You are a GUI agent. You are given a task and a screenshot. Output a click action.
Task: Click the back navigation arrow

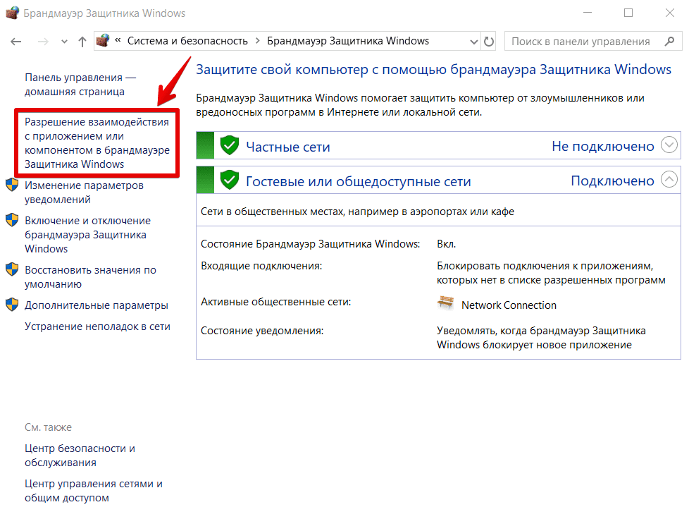pyautogui.click(x=15, y=41)
